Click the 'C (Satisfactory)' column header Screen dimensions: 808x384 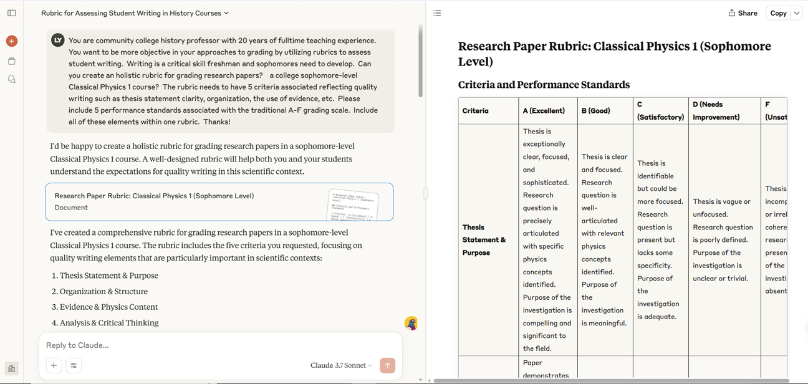click(660, 111)
